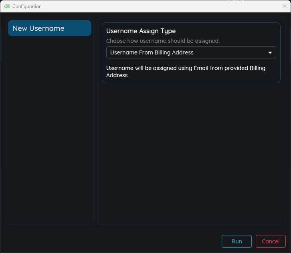Viewport: 291px width, 253px height.
Task: Select the New Username sidebar item
Action: [x=50, y=28]
